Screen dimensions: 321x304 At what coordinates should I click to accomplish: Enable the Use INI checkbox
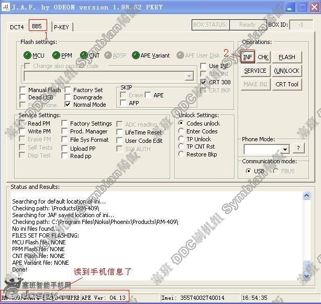[203, 66]
